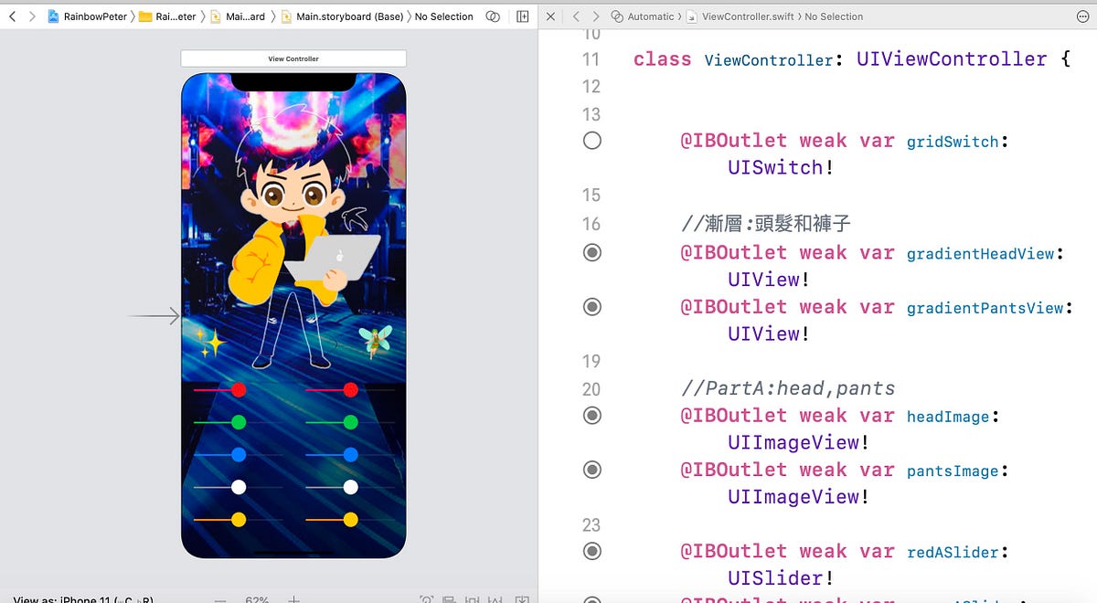1097x603 pixels.
Task: Click the Add Editor split icon
Action: (522, 16)
